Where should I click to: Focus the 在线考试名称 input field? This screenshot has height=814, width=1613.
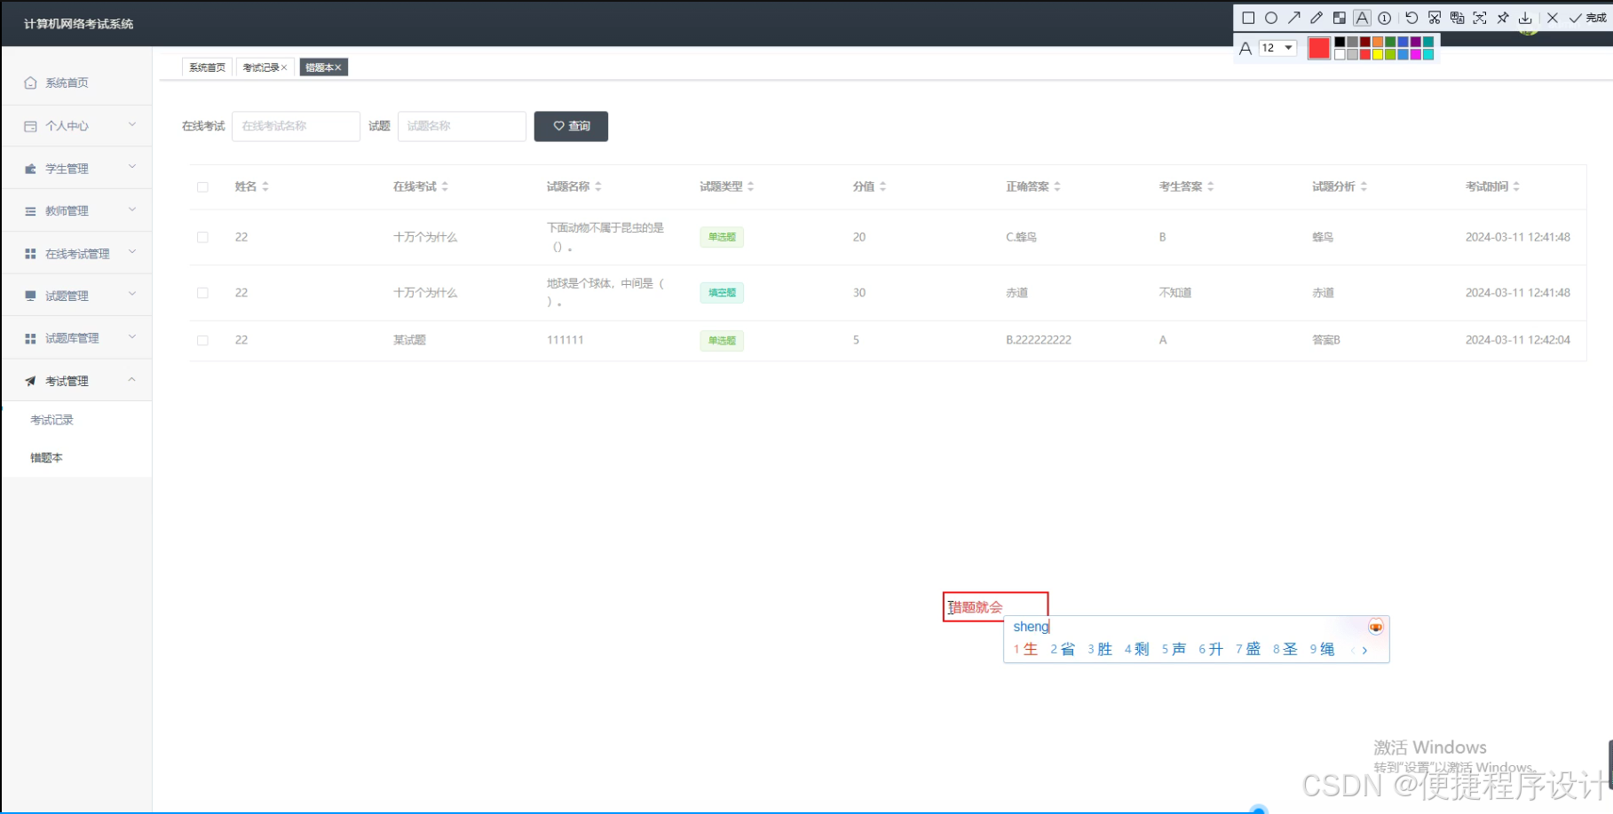coord(296,126)
